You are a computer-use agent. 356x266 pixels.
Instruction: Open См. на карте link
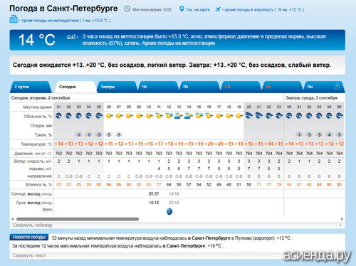pos(198,10)
